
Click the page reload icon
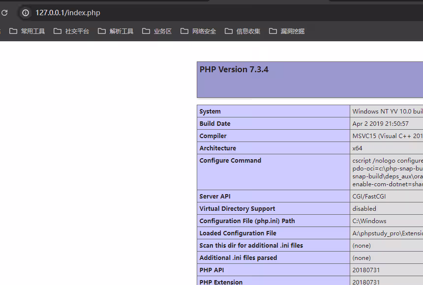tap(4, 13)
